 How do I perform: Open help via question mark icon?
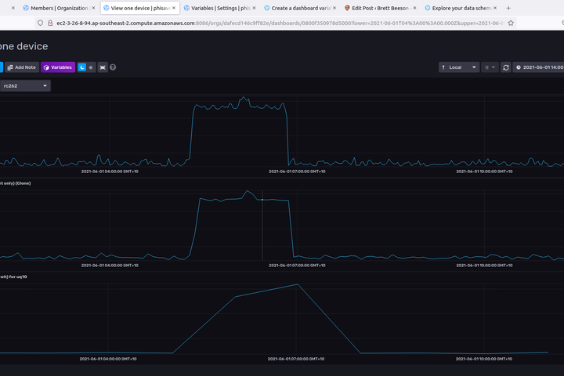(113, 67)
